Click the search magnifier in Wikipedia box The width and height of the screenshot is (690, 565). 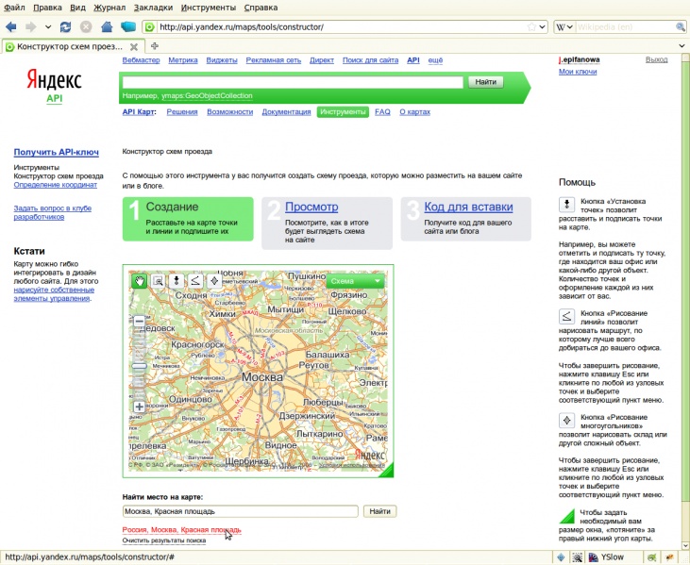680,27
